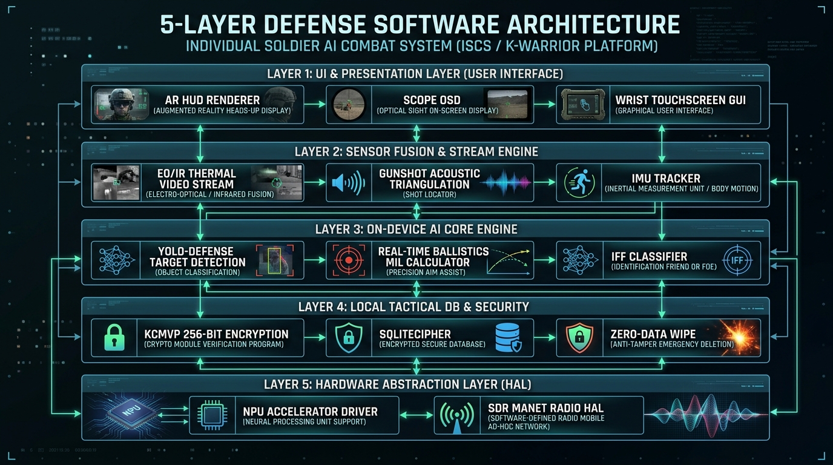This screenshot has height=465, width=833.
Task: Select the gunshot acoustic speaker icon
Action: [349, 182]
